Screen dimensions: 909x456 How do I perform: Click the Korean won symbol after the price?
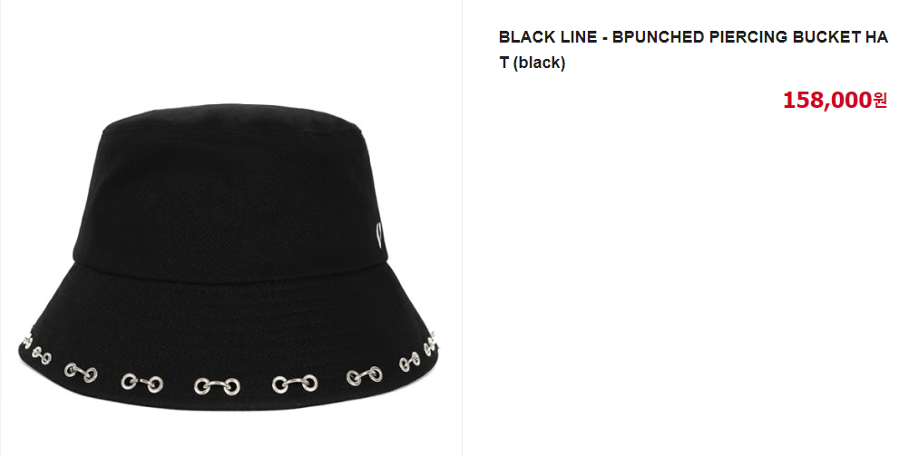pos(881,101)
